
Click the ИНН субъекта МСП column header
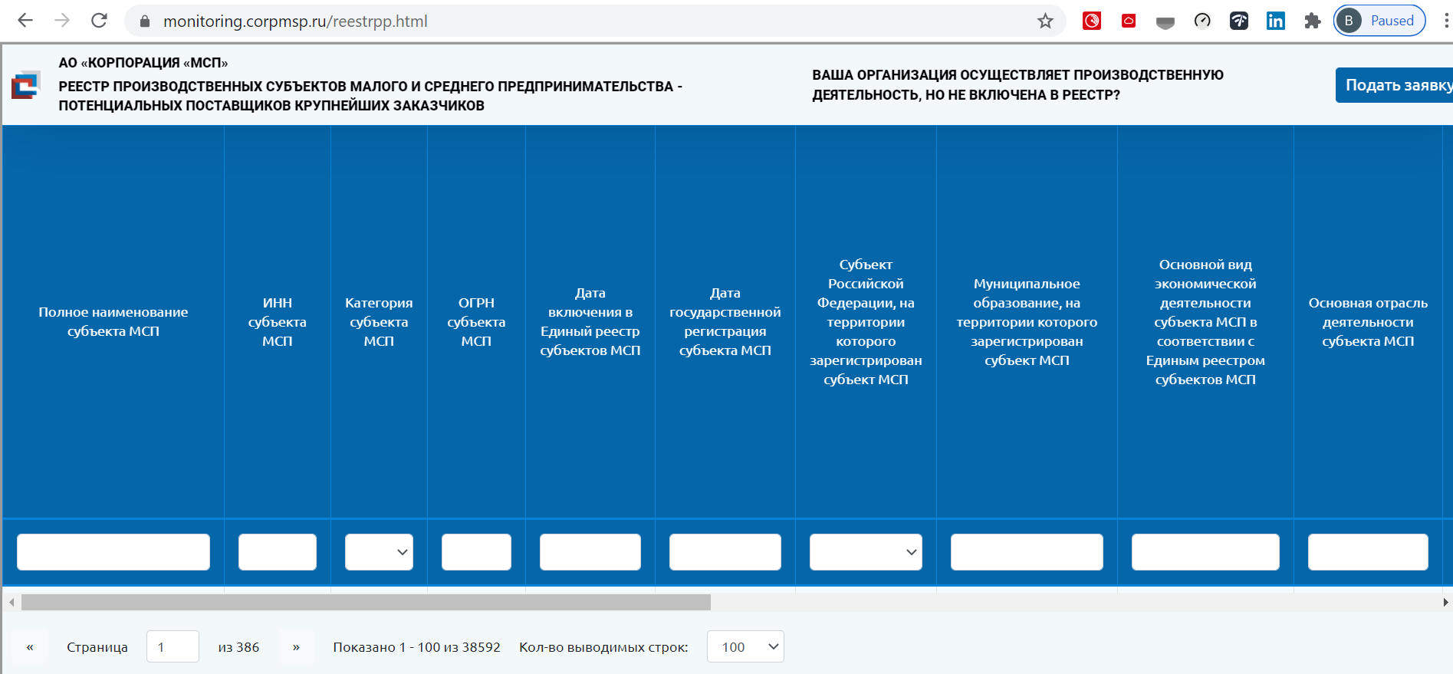(278, 322)
